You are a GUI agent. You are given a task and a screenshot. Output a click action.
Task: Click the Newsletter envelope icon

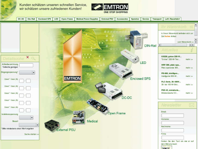pyautogui.click(x=191, y=105)
